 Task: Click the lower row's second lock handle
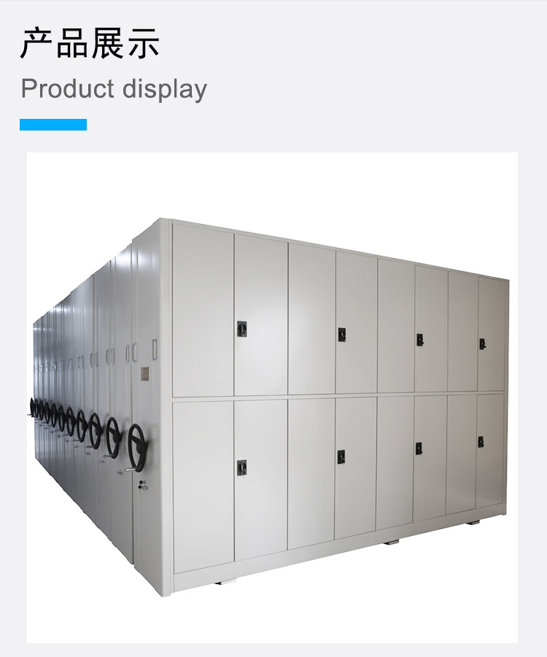tap(341, 456)
